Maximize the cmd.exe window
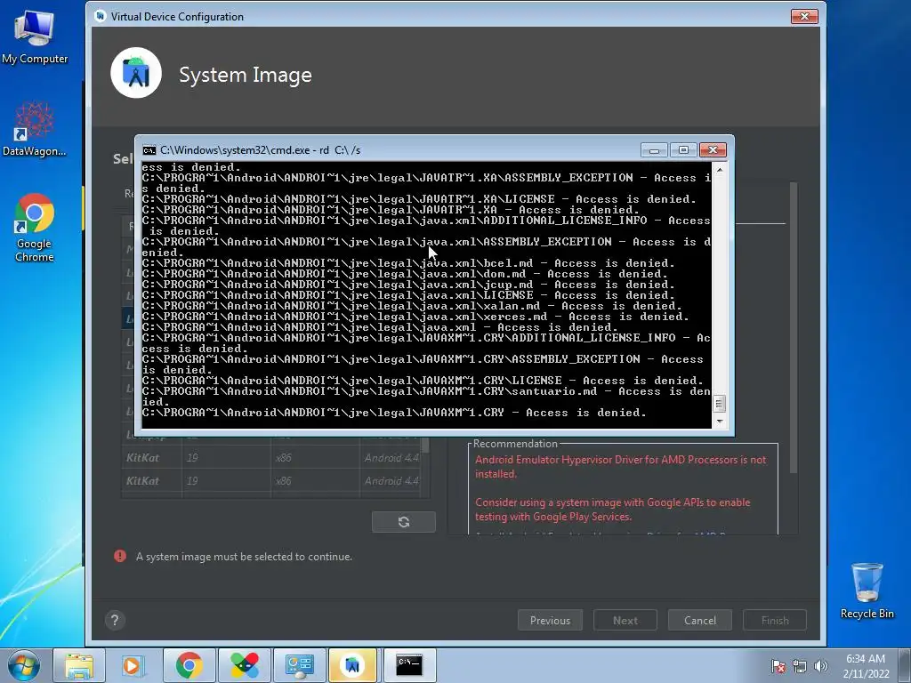Screen dimensions: 911x683 (x=683, y=150)
